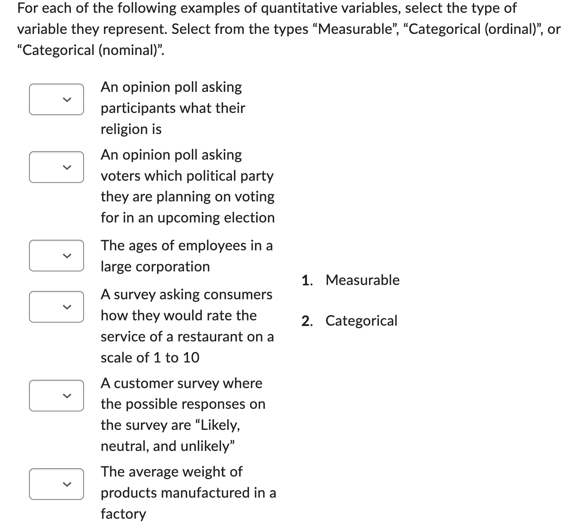This screenshot has width=571, height=527.
Task: Click the employee ages description text
Action: click(186, 256)
